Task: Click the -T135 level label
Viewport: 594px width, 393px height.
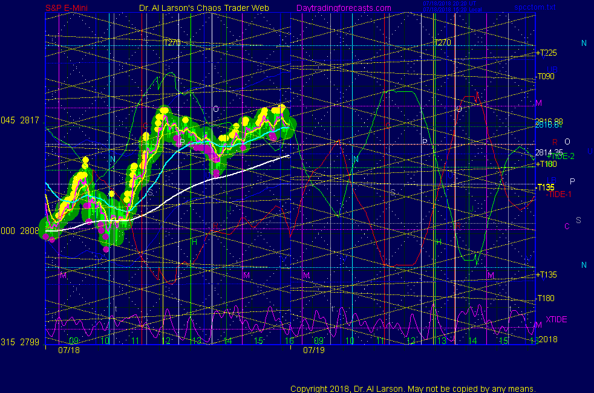Action: coord(545,187)
